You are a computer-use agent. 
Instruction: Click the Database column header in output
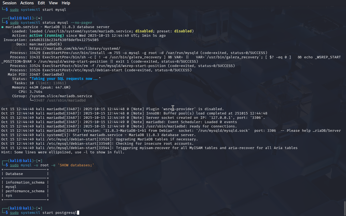tap(14, 174)
